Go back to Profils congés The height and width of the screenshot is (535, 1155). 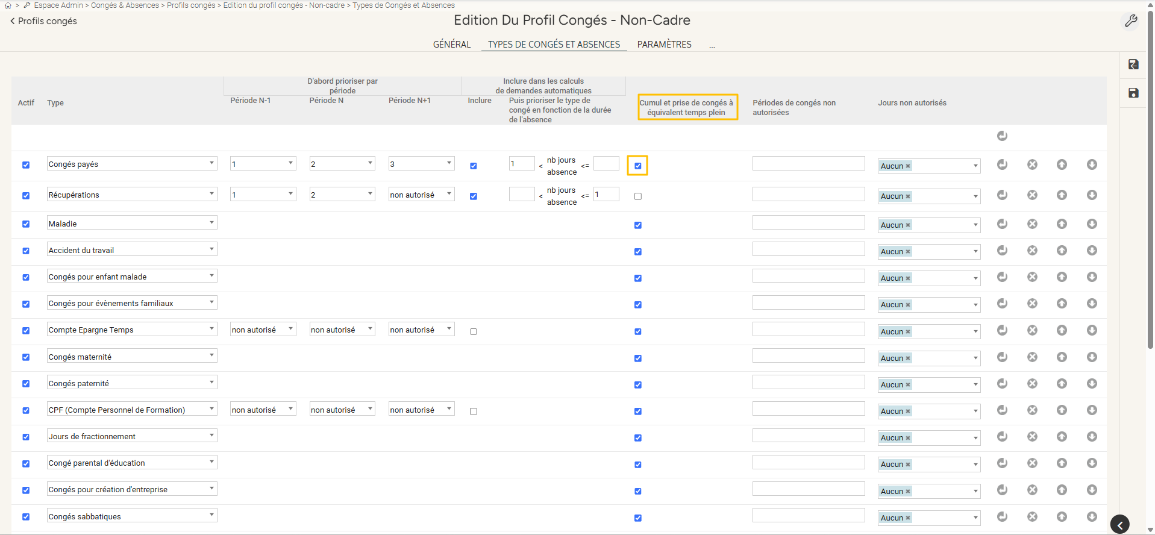[43, 21]
